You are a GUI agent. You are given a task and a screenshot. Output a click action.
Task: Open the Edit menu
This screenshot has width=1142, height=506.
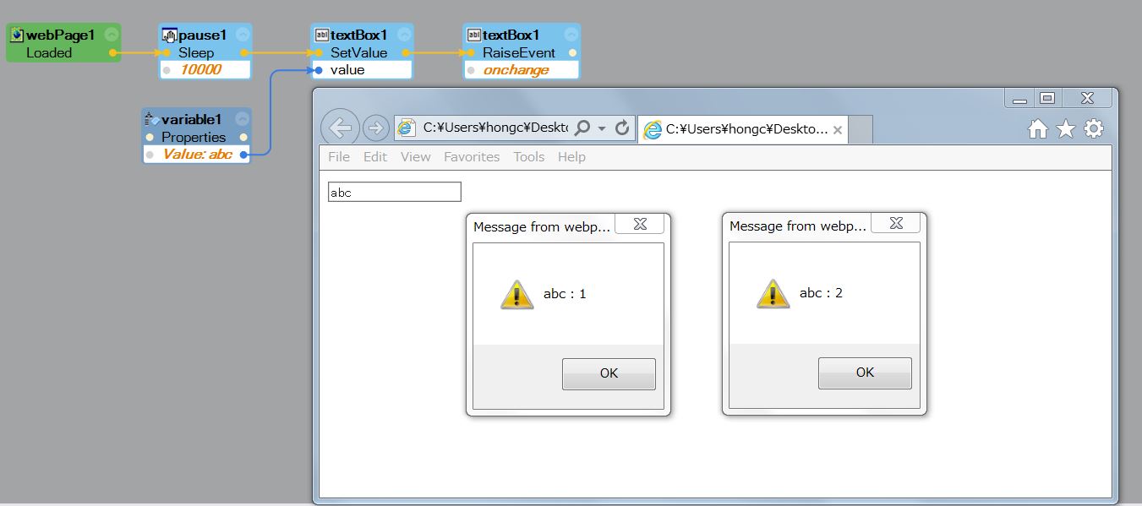point(375,157)
